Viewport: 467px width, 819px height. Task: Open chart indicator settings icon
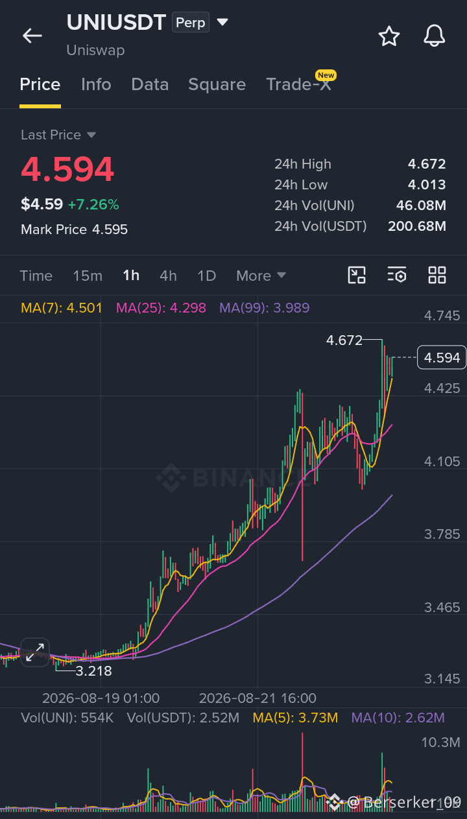[x=397, y=275]
